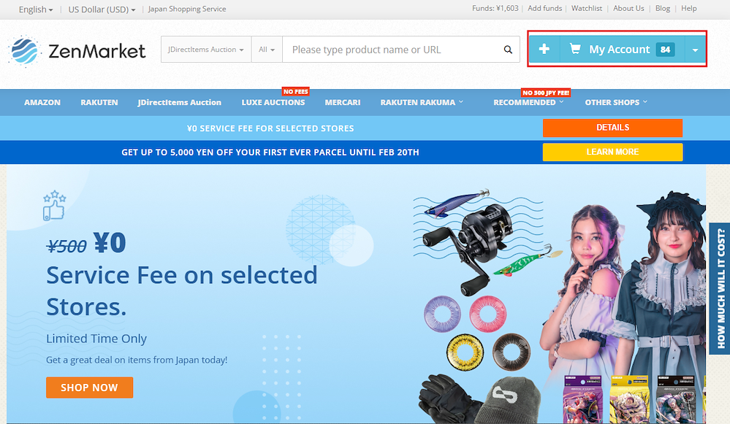Click the Service Fee on selected Stores headline
The height and width of the screenshot is (424, 730).
[x=181, y=291]
